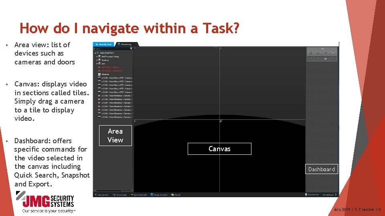Select the Weather entry in area view
The image size is (385, 216).
tap(105, 74)
